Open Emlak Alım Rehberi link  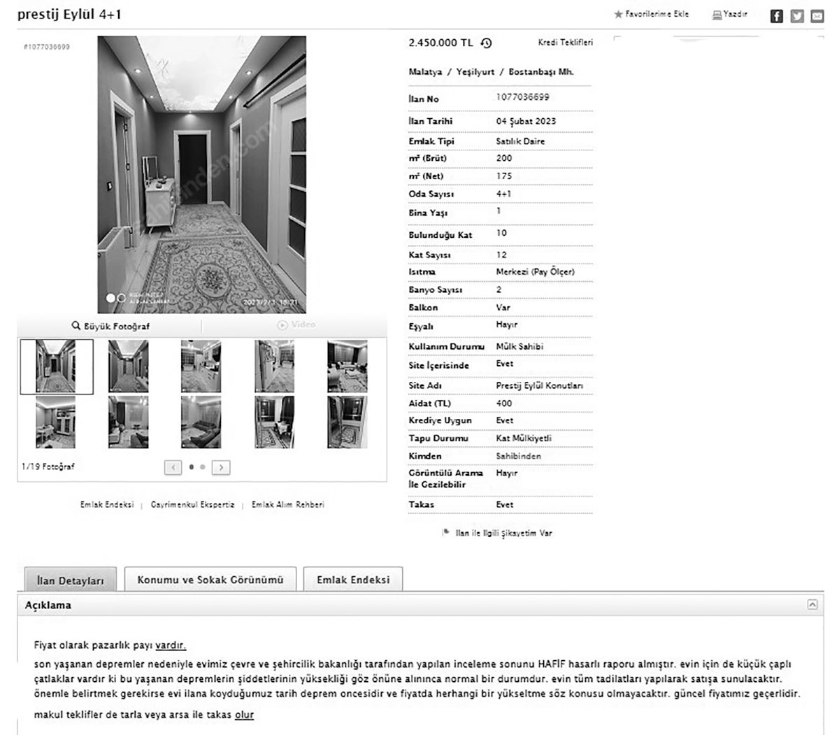pyautogui.click(x=287, y=504)
